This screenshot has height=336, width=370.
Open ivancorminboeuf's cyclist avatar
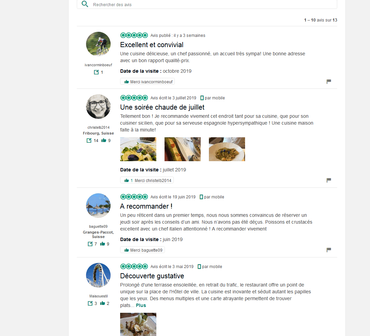click(x=98, y=44)
